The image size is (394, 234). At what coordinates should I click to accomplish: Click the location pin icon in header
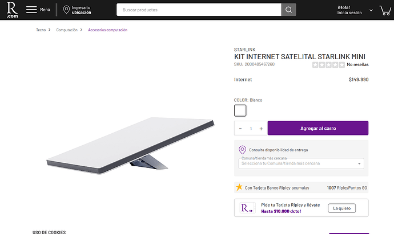click(66, 10)
